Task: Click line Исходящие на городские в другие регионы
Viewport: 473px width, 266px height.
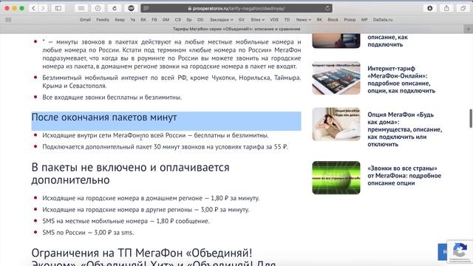Action: click(146, 210)
